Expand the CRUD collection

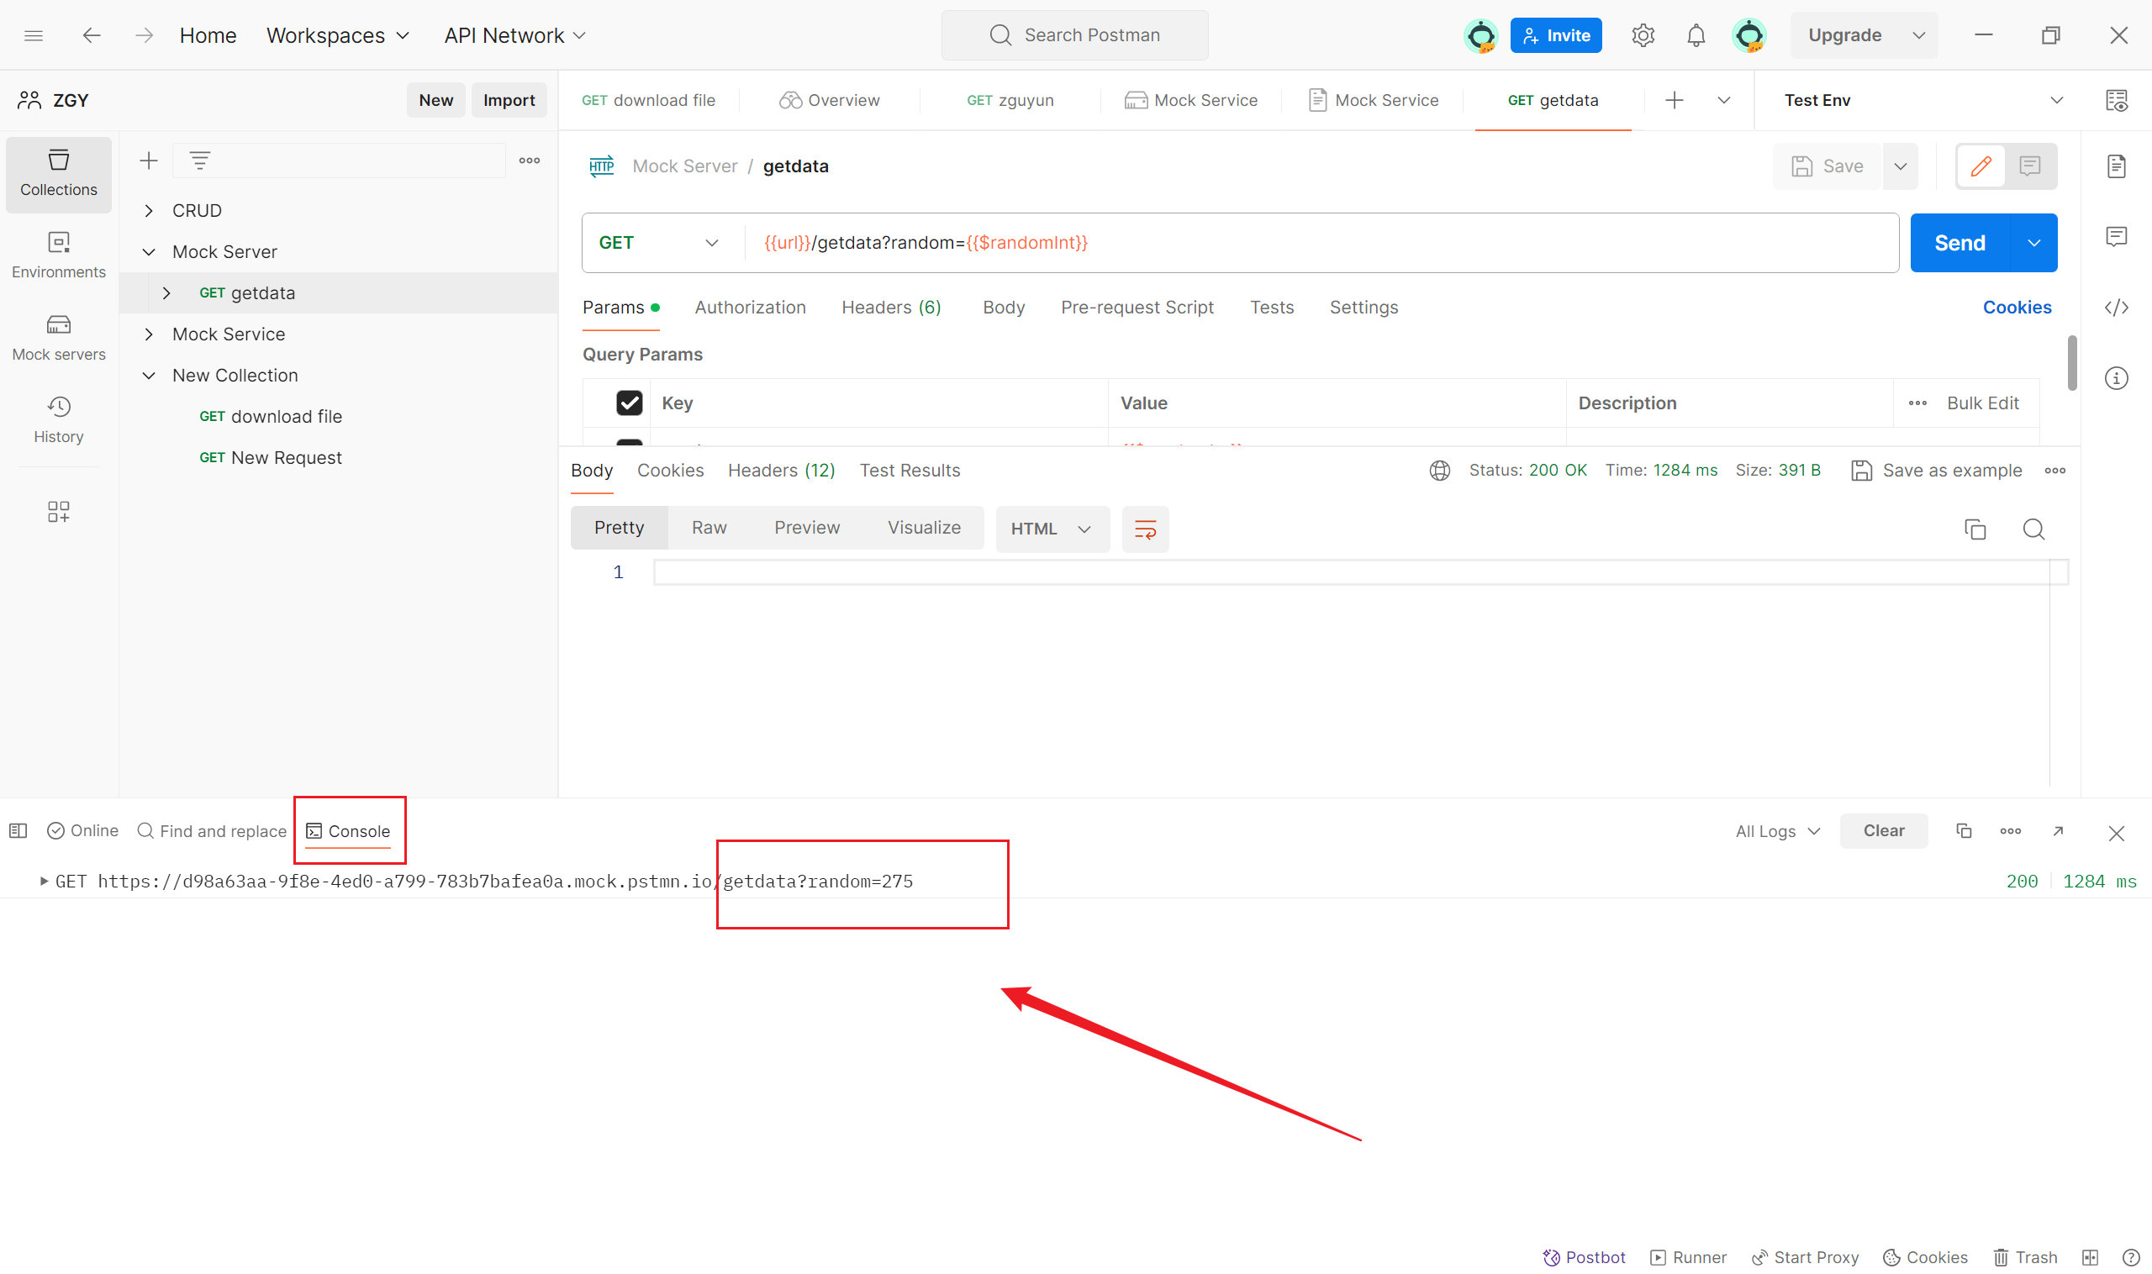click(x=149, y=211)
